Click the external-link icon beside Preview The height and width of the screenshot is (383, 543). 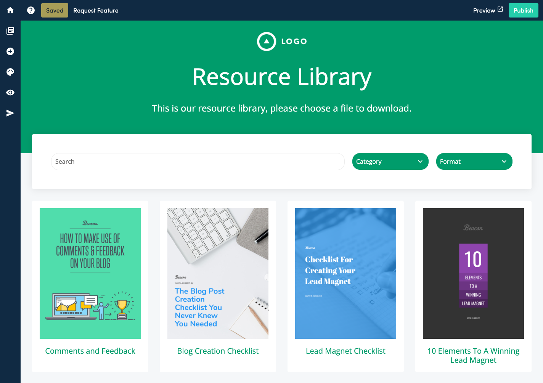pyautogui.click(x=501, y=10)
